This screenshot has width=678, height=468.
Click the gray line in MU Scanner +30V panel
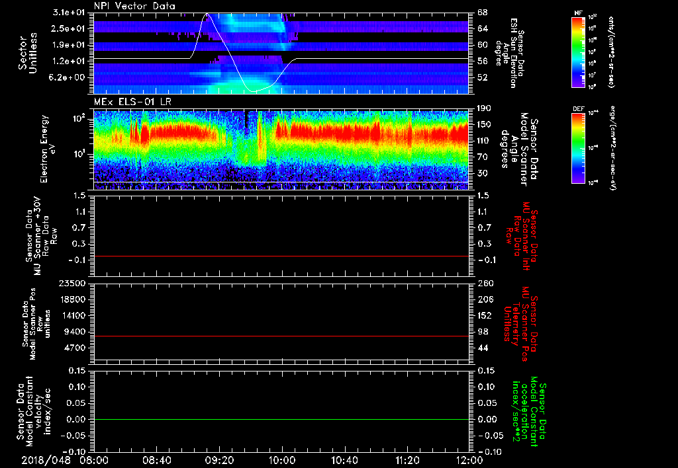(x=281, y=256)
